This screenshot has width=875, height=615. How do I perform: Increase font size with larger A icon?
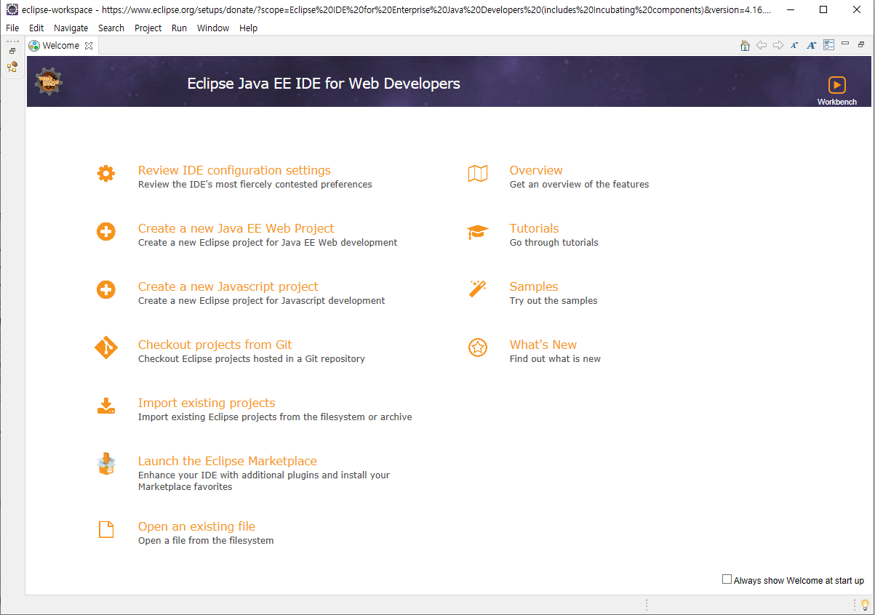[812, 45]
